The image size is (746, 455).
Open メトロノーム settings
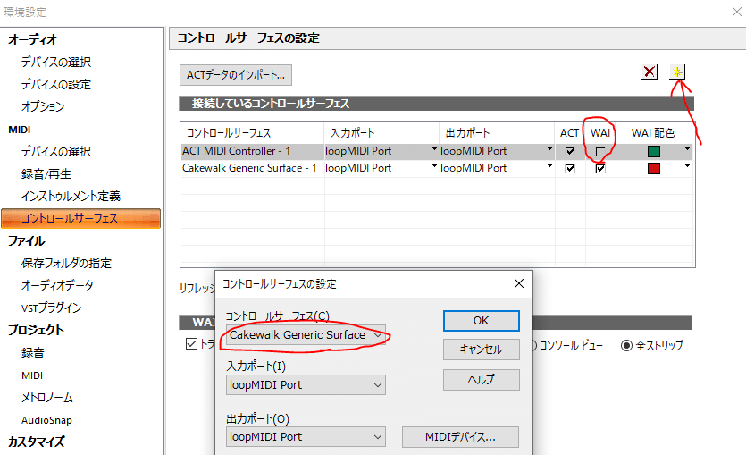point(47,398)
